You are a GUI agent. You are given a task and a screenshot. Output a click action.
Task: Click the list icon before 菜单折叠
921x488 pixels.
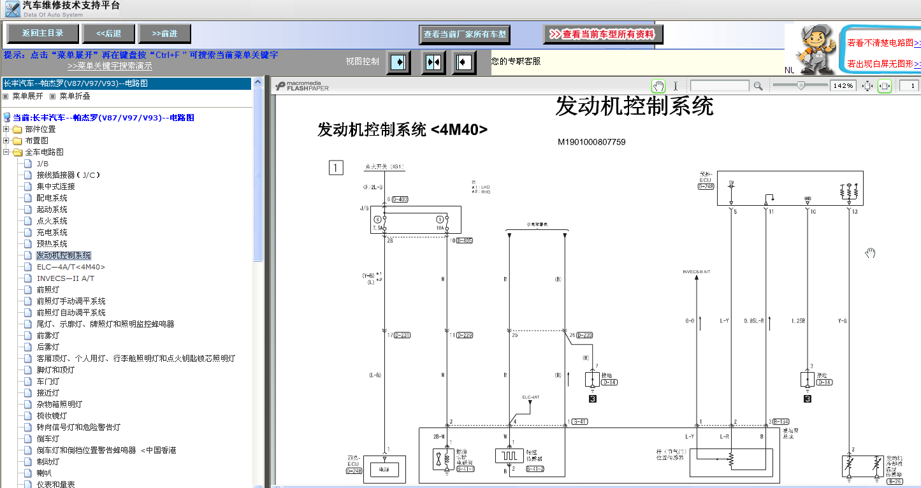[53, 96]
